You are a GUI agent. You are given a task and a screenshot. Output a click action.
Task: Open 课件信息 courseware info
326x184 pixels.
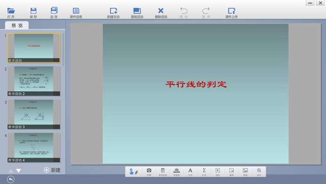76,13
